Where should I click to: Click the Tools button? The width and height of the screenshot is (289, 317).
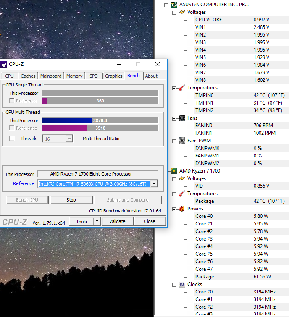[x=81, y=221]
